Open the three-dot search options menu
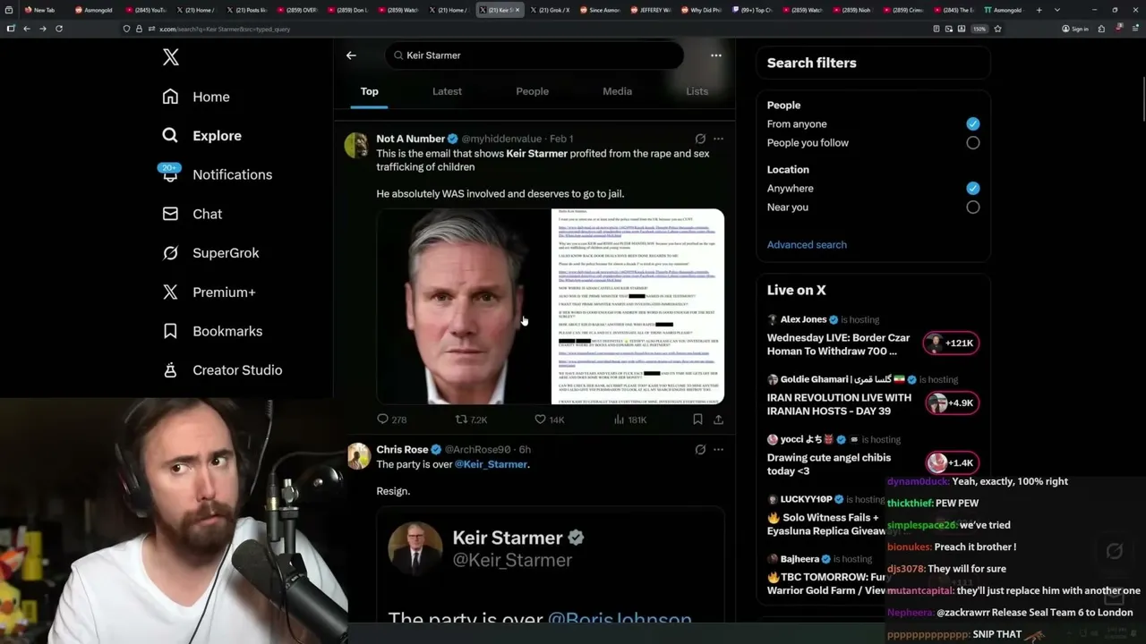 [715, 55]
